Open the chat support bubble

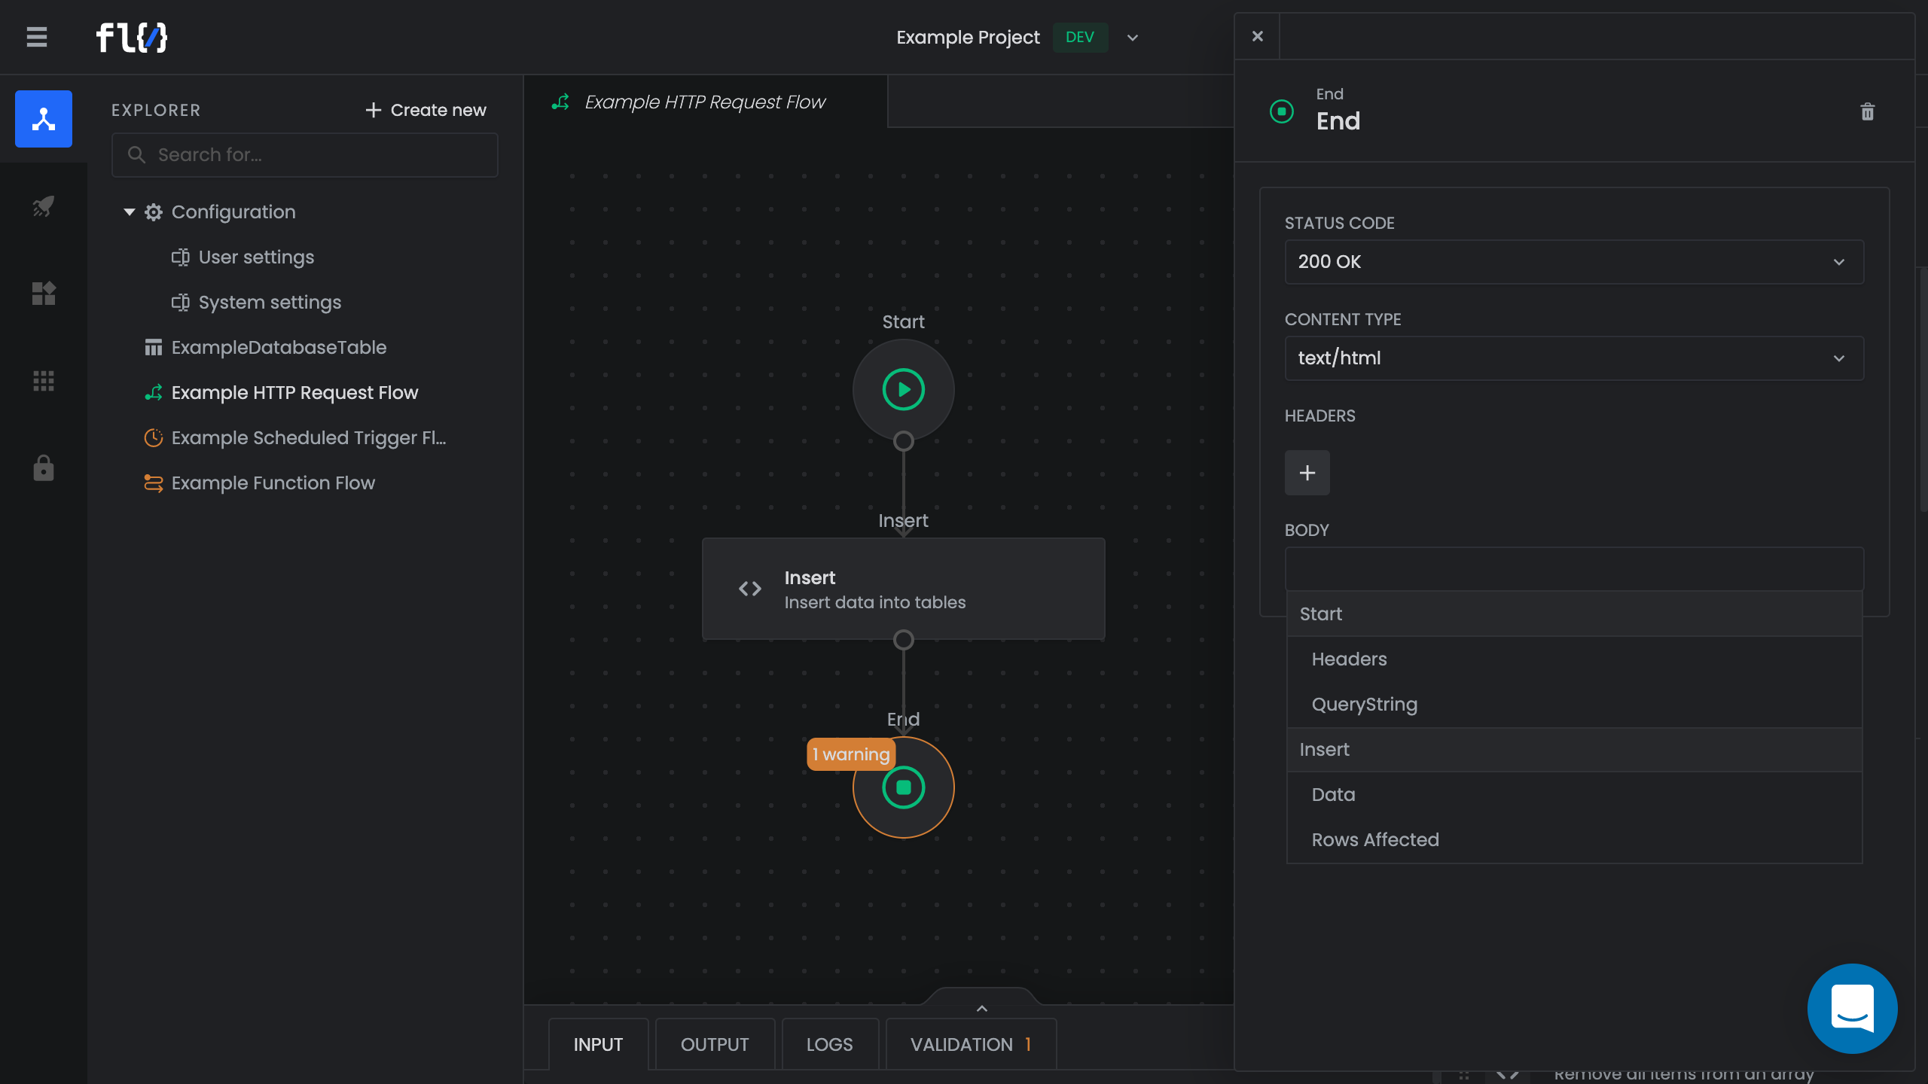1852,1008
